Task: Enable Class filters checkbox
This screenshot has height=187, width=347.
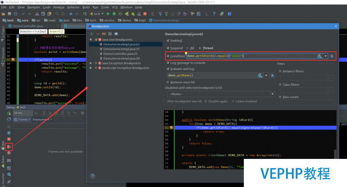Action: (x=280, y=85)
